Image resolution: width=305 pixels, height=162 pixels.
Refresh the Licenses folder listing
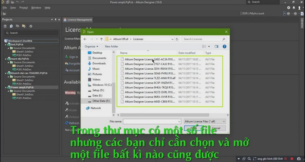(x=177, y=39)
